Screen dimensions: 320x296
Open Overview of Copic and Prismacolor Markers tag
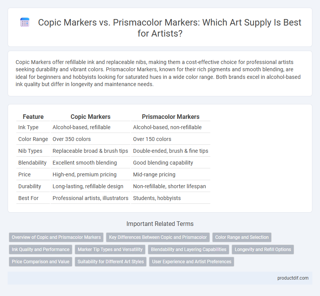56,237
